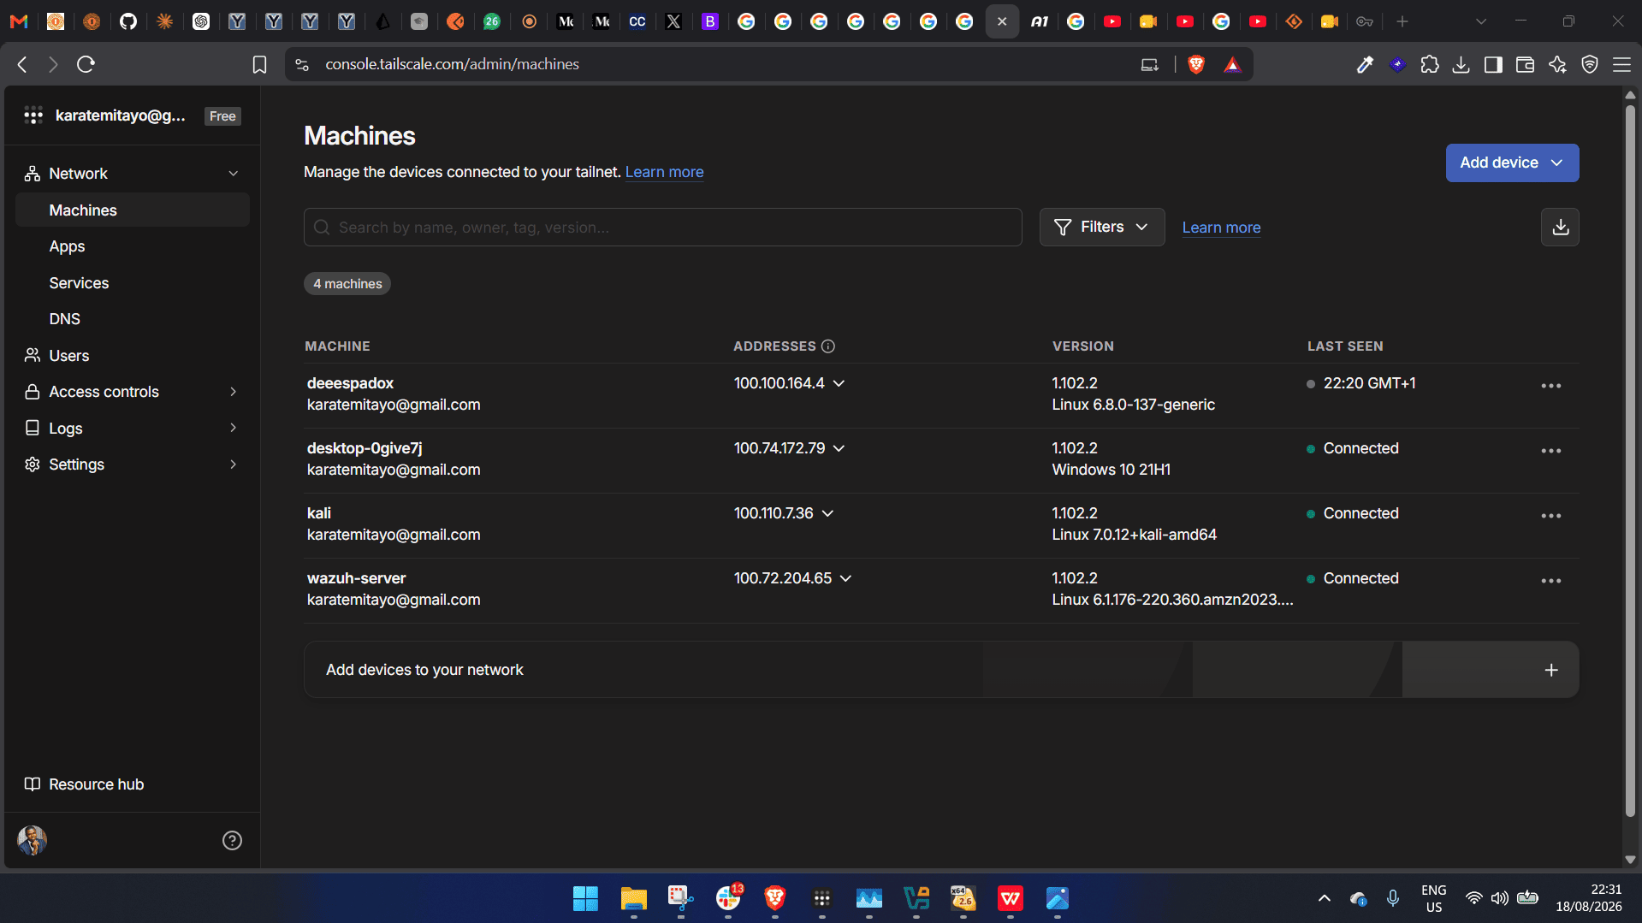Click the Add devices to your network banner
This screenshot has height=923, width=1642.
click(x=941, y=670)
